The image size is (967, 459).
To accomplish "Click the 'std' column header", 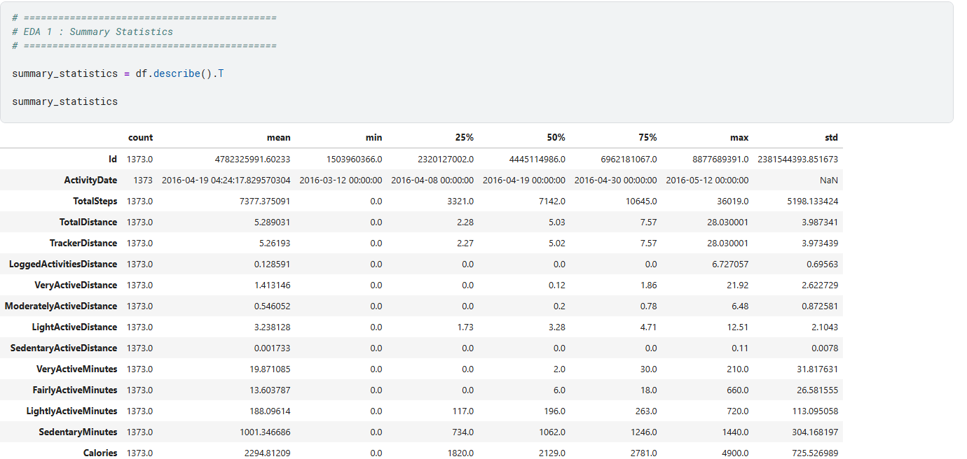I will 832,138.
